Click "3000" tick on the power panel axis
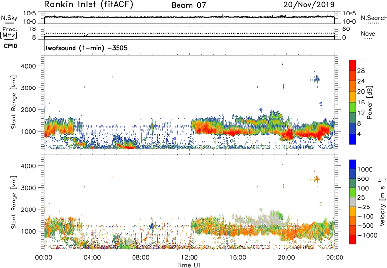 tap(28, 88)
